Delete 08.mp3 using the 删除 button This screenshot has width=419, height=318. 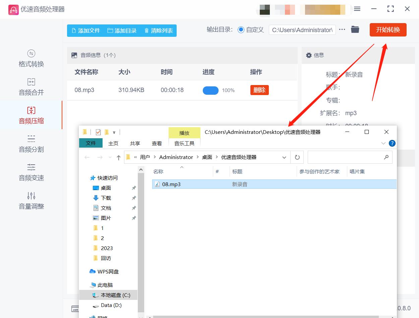click(259, 90)
